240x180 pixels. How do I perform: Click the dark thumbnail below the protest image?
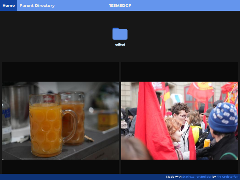(x=179, y=166)
